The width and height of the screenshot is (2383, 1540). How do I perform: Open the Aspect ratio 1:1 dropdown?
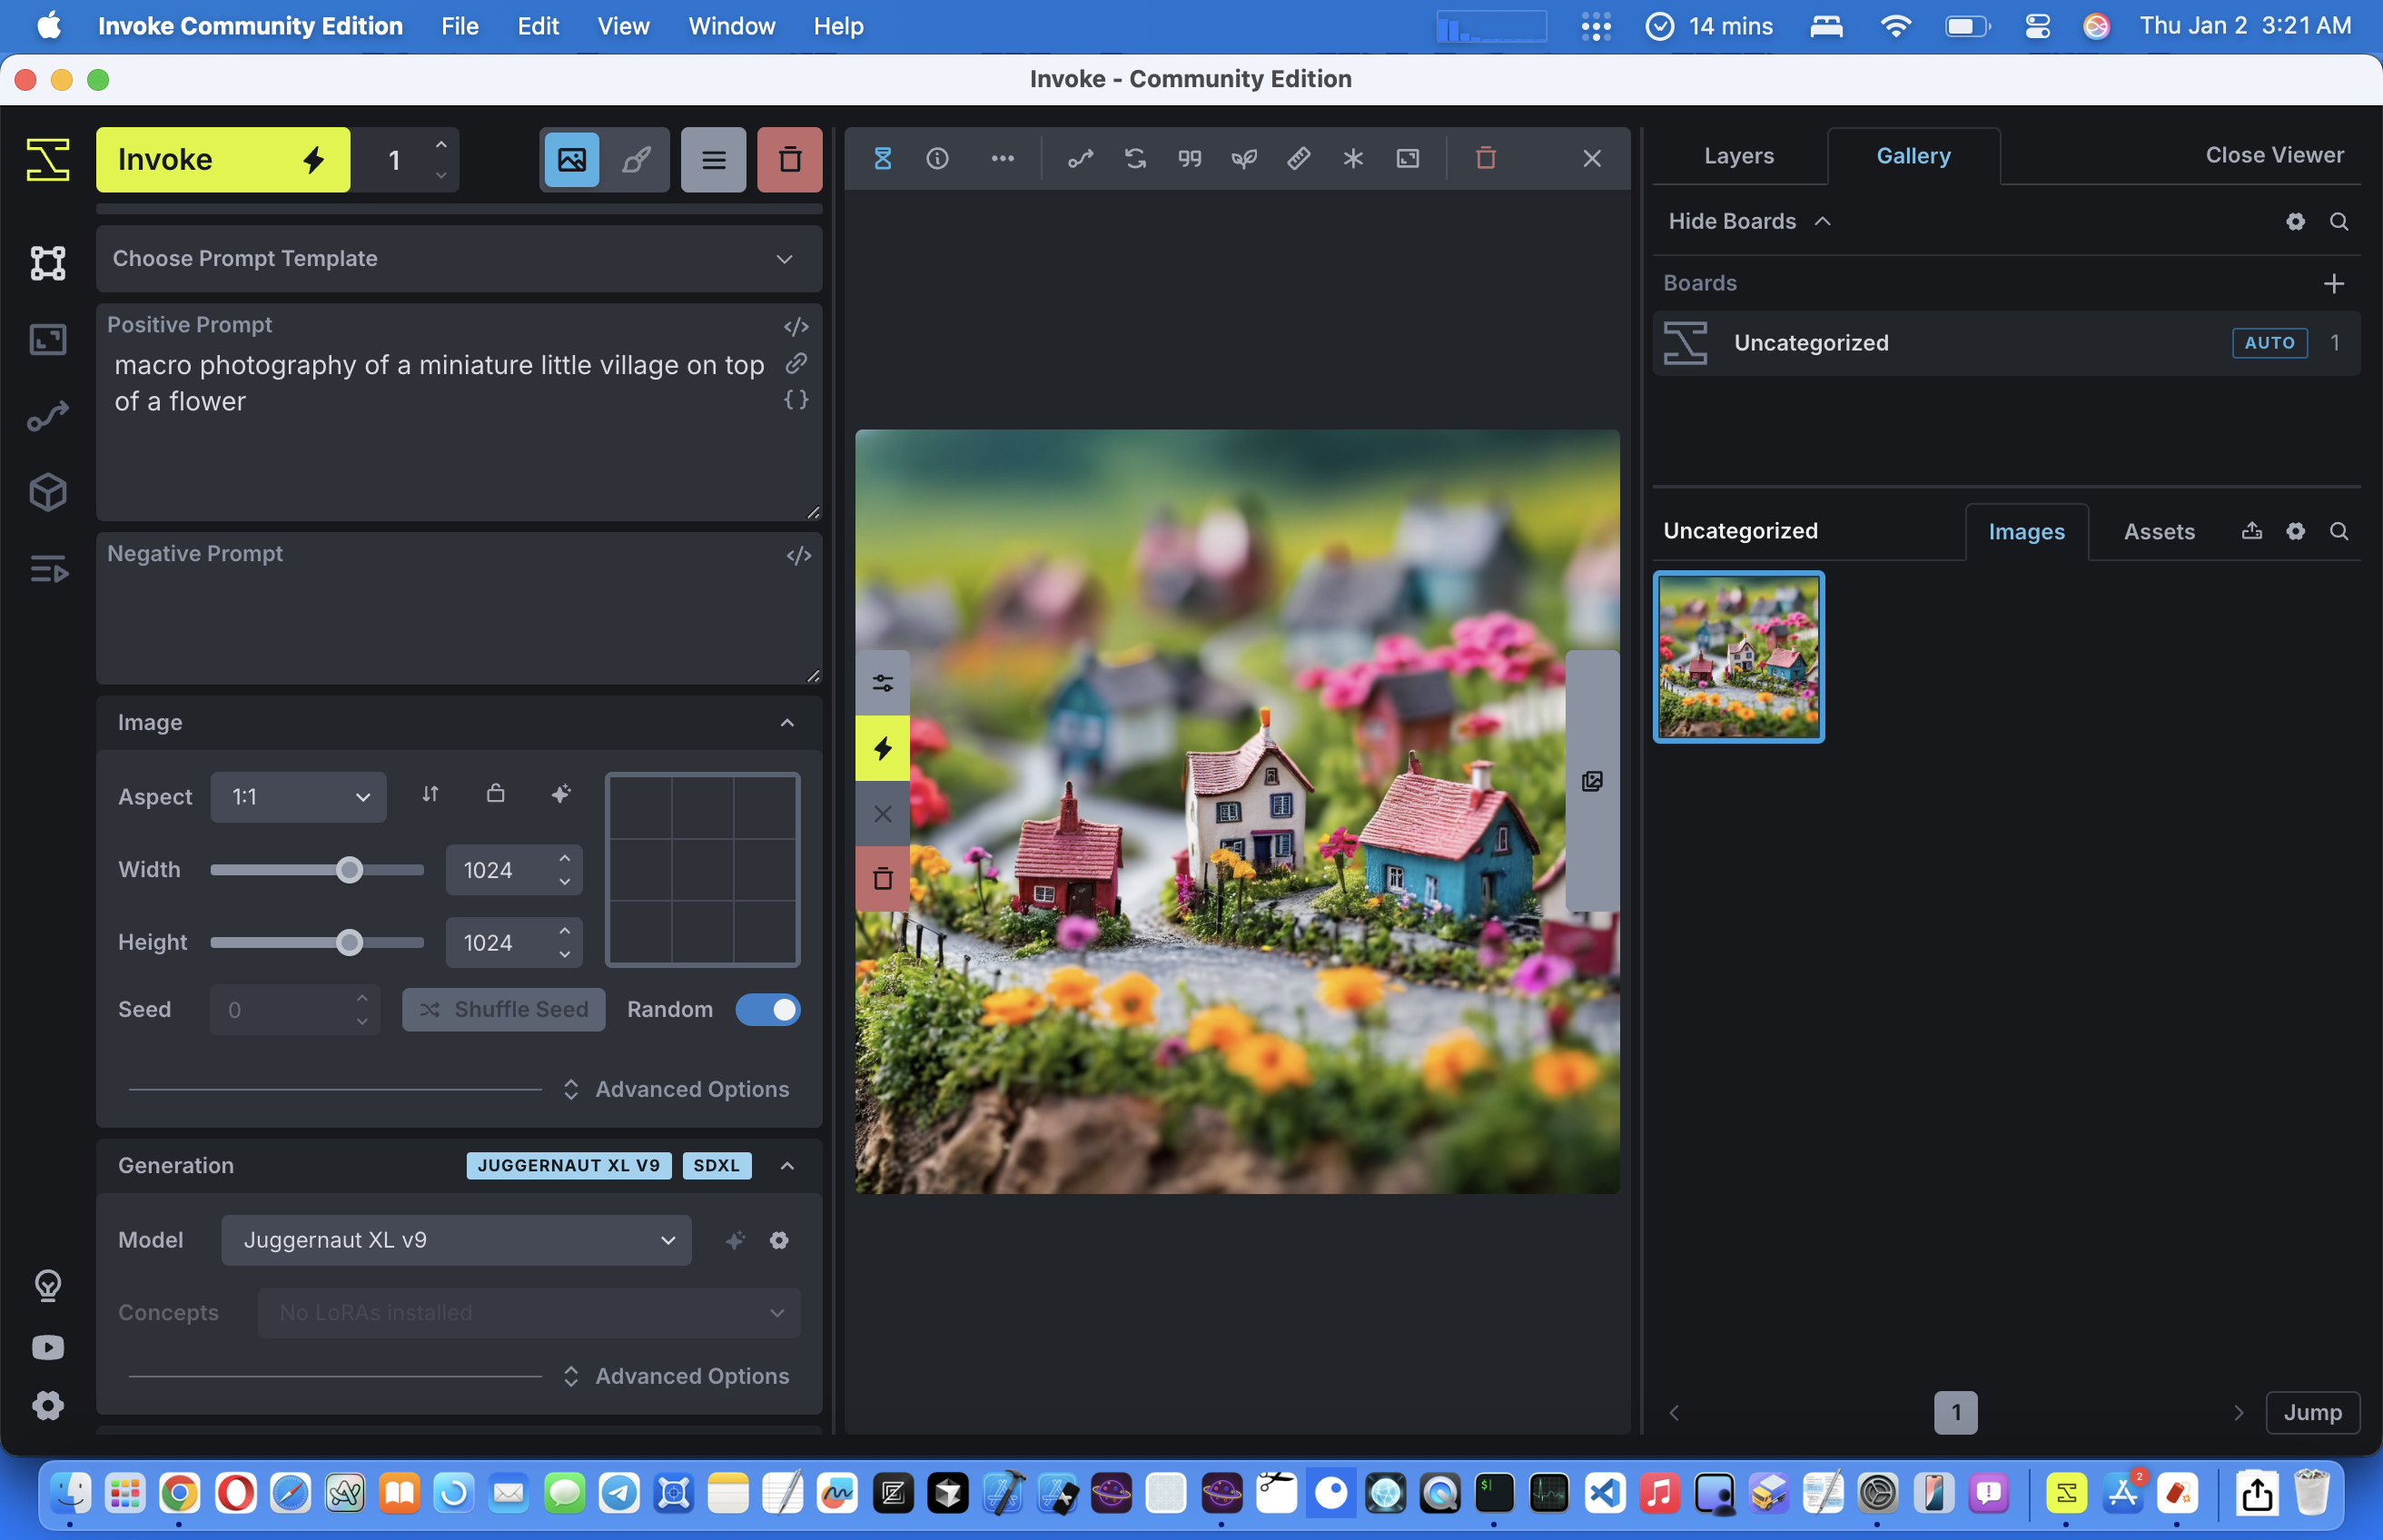coord(298,797)
